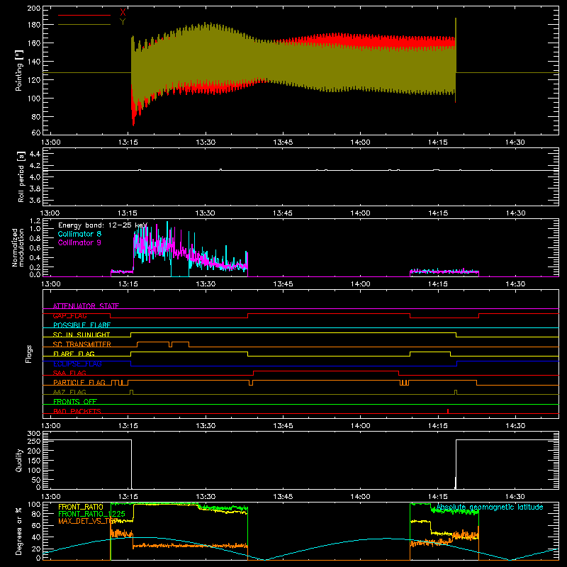Click the 200 tick on the Pointing axis
567x567 pixels.
[x=34, y=8]
